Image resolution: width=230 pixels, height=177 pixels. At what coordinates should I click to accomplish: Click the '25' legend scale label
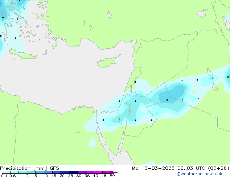click(70, 176)
